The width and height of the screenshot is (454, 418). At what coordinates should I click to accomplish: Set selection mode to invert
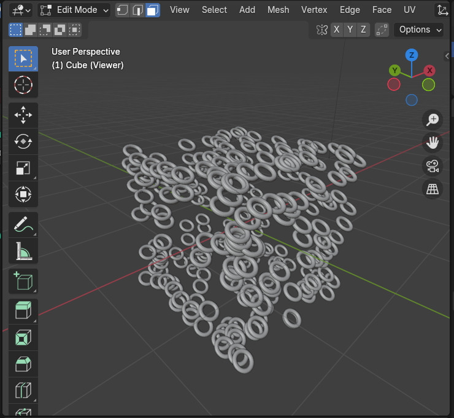[60, 30]
